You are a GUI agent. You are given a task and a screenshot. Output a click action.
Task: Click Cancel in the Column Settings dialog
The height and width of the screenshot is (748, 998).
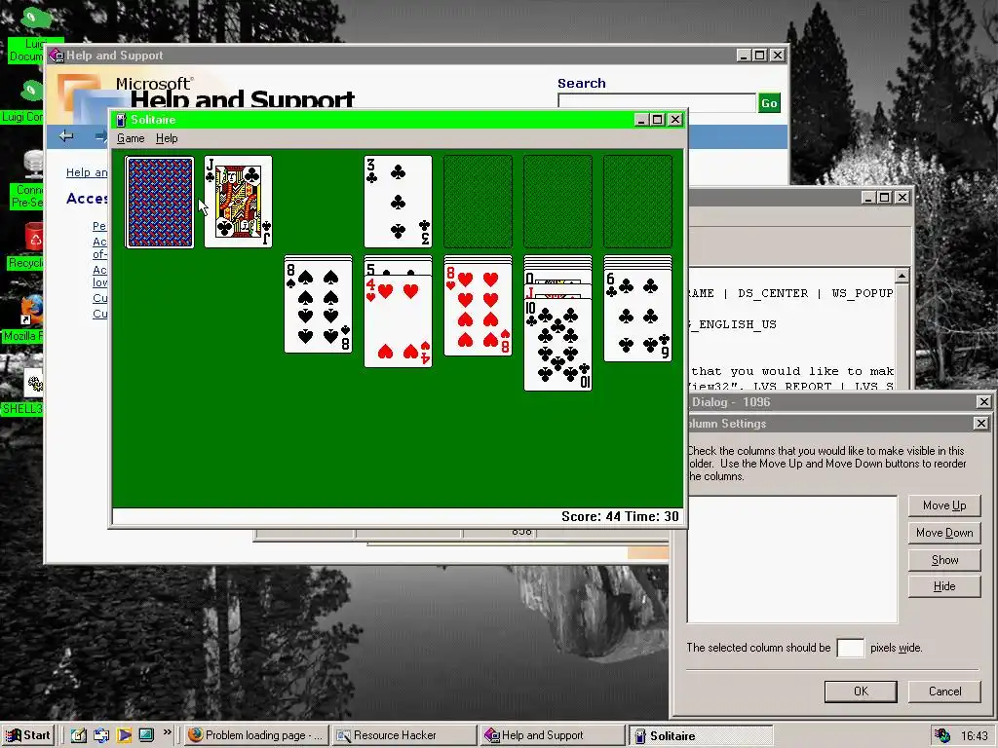[x=944, y=692]
